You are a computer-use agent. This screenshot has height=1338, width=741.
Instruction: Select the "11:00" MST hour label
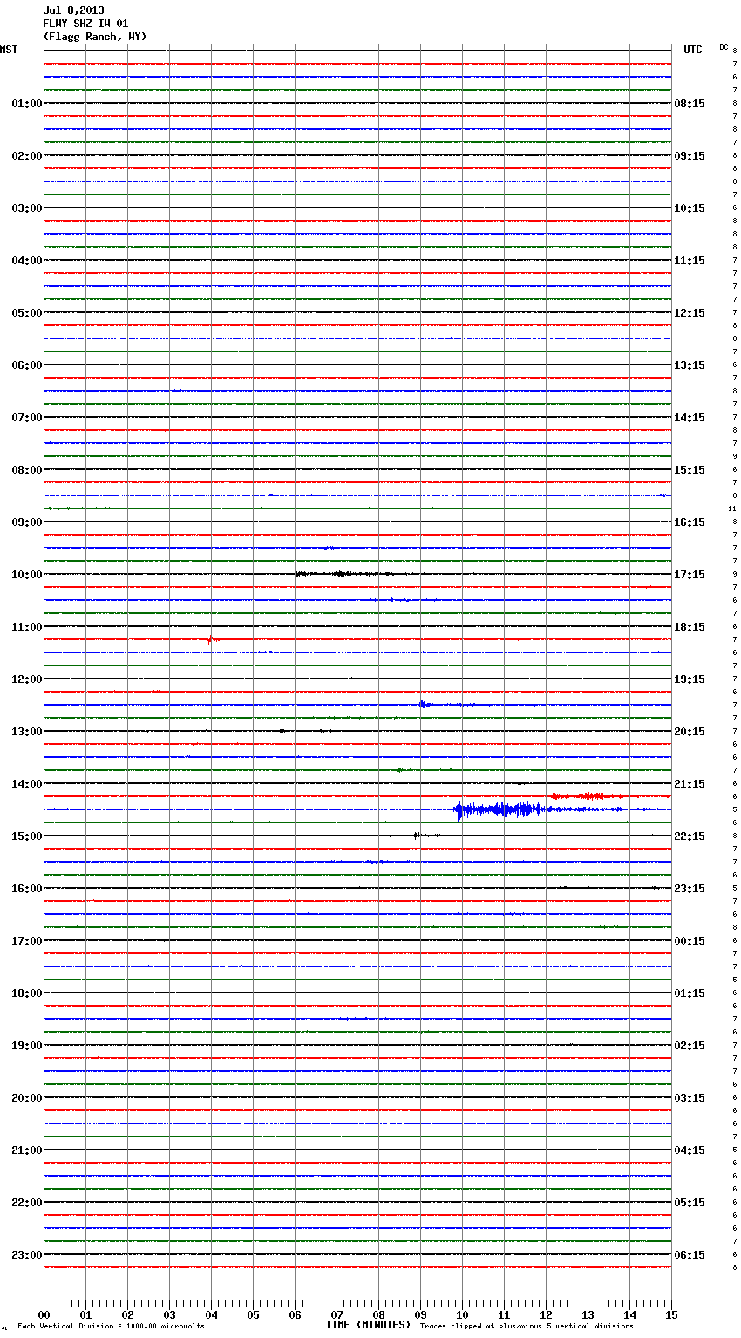(27, 627)
